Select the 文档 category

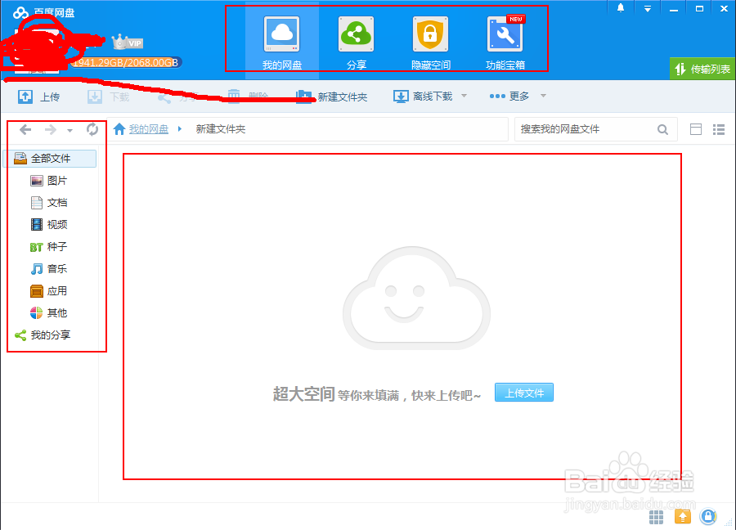(x=49, y=203)
